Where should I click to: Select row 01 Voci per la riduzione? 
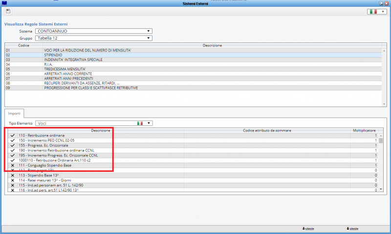pos(193,50)
